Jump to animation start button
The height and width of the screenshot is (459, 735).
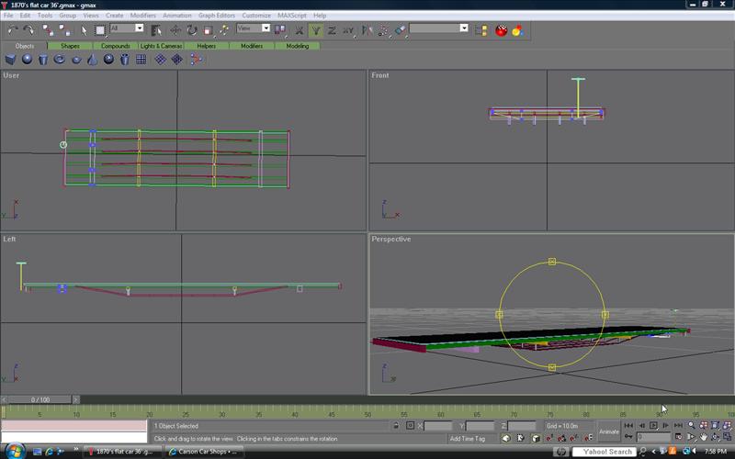[x=628, y=425]
